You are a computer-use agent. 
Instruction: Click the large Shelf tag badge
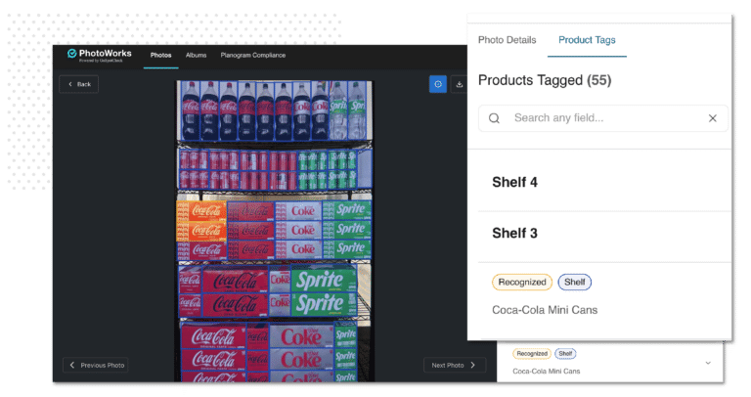[574, 282]
